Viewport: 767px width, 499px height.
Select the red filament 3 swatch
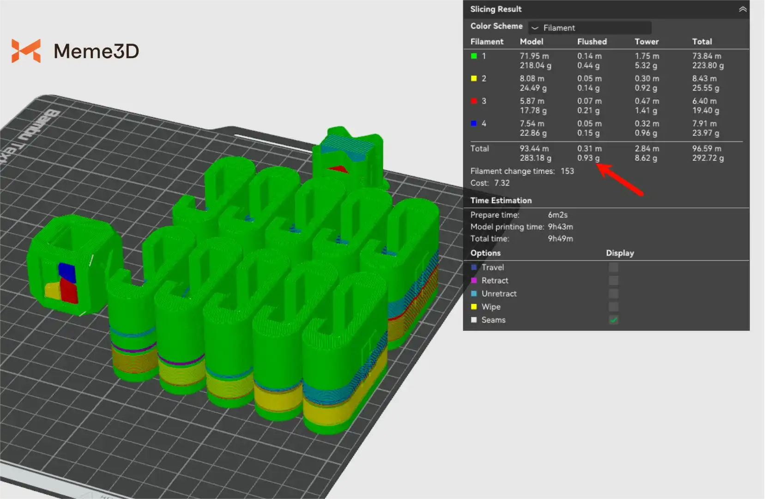point(474,101)
